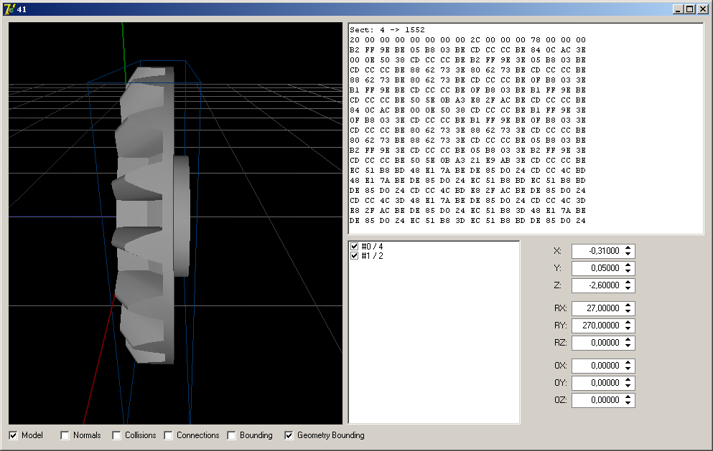Screen dimensions: 713x451
Task: Decrease RX rotation with down arrow
Action: pos(628,311)
